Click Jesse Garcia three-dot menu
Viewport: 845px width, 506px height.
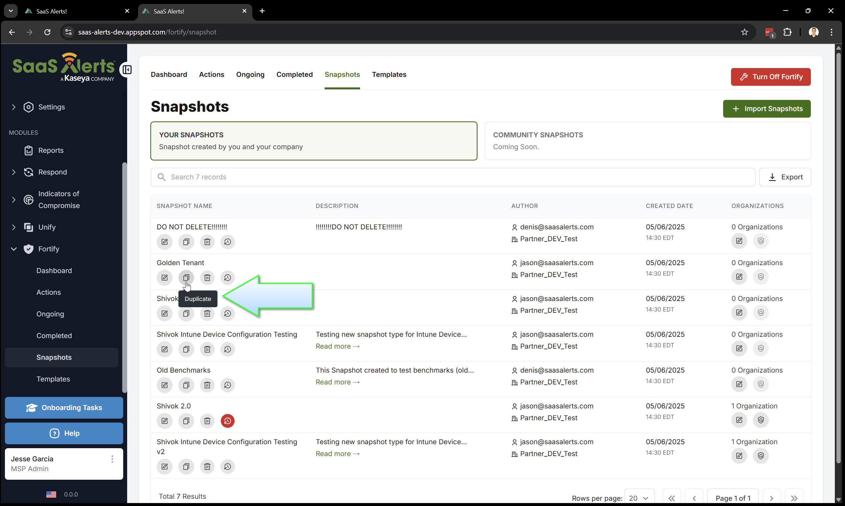tap(112, 459)
